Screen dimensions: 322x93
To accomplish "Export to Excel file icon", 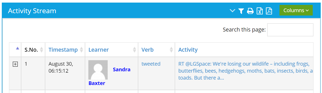I will [260, 11].
